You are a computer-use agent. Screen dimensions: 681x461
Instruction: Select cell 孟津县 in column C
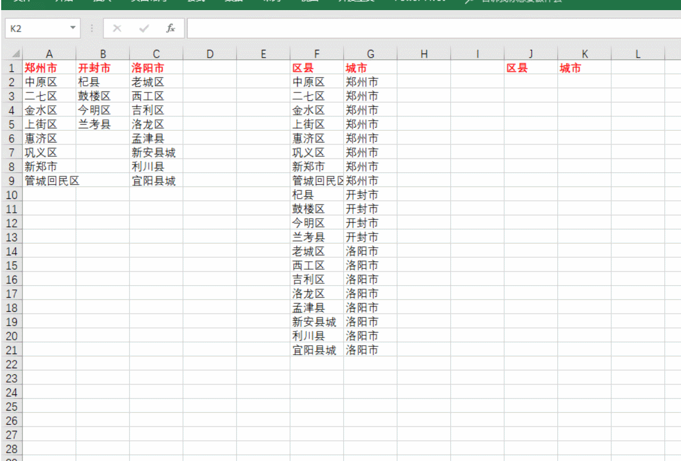pos(156,138)
